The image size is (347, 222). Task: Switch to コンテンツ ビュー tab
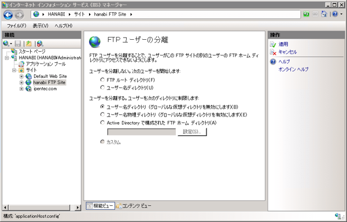(134, 206)
